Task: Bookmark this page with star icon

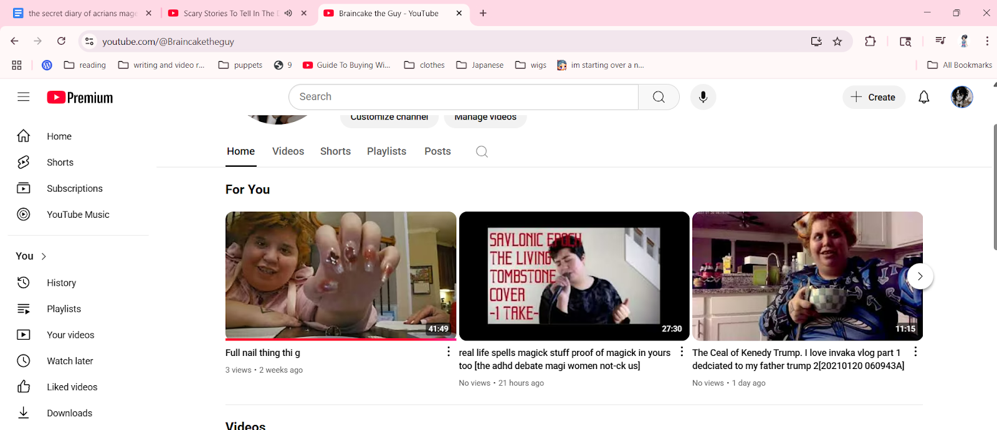Action: tap(837, 41)
